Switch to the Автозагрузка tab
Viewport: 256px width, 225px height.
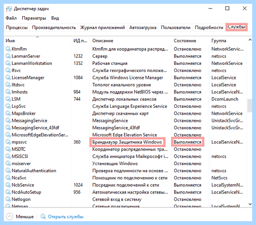coord(143,27)
